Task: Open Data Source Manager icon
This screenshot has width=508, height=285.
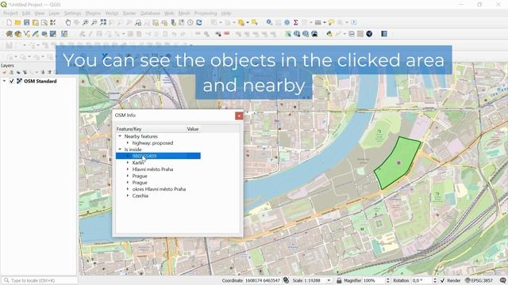Action: (9, 34)
